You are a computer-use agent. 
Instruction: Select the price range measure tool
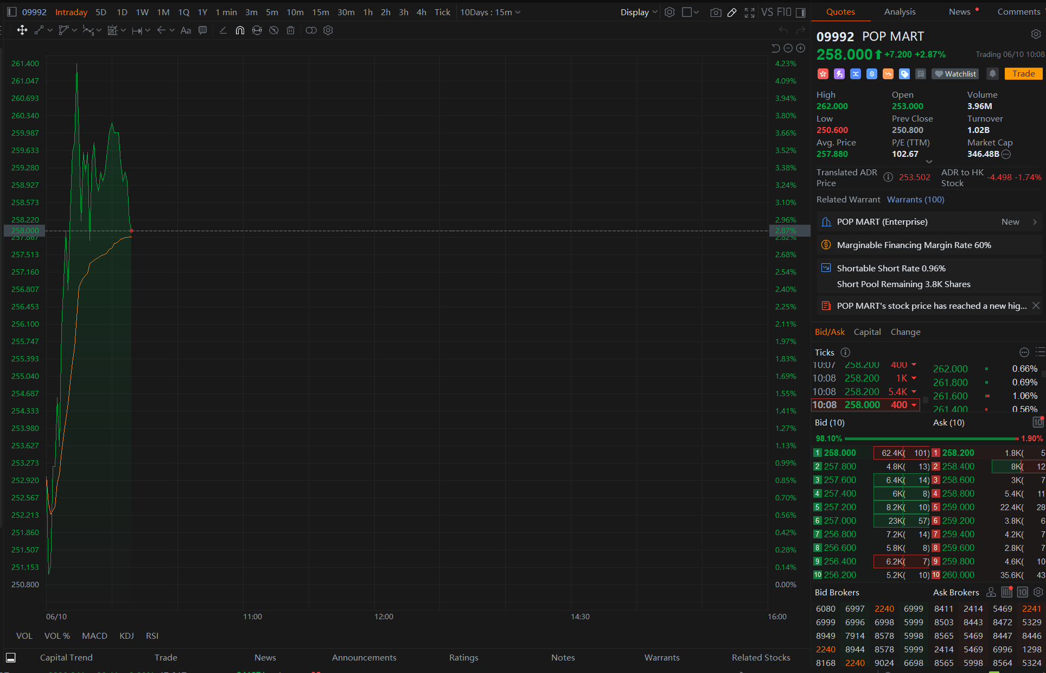pos(137,30)
